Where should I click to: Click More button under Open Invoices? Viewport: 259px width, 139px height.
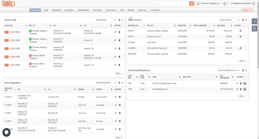tap(242, 61)
